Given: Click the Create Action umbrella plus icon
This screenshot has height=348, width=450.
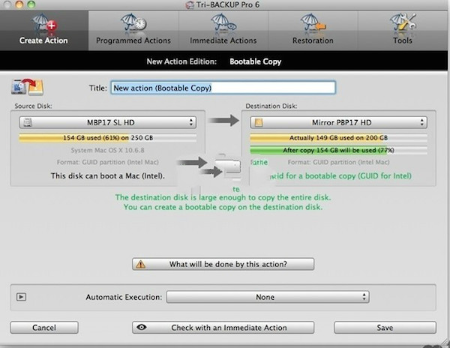Looking at the screenshot, I should [x=44, y=23].
